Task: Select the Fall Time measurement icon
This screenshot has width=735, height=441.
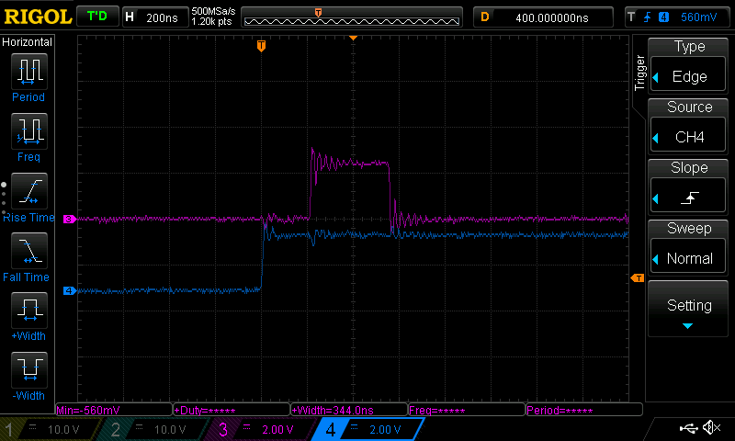Action: click(29, 251)
